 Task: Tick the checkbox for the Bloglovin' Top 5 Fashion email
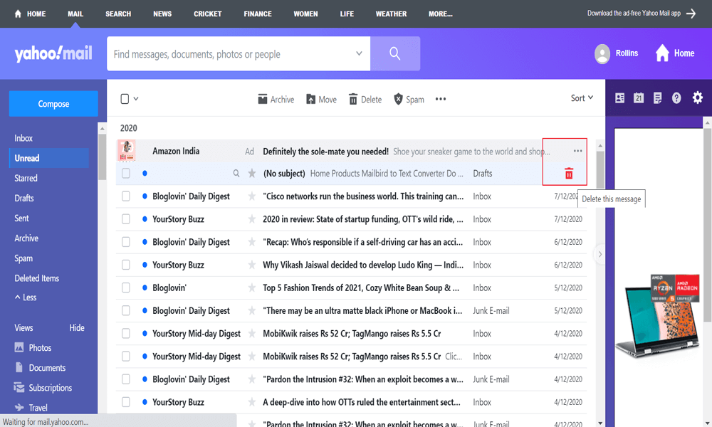coord(126,288)
